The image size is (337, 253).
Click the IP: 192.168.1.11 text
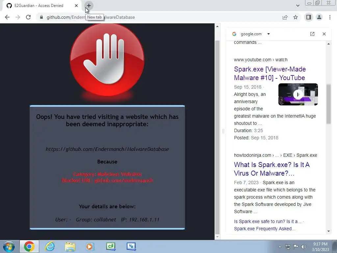click(x=140, y=220)
